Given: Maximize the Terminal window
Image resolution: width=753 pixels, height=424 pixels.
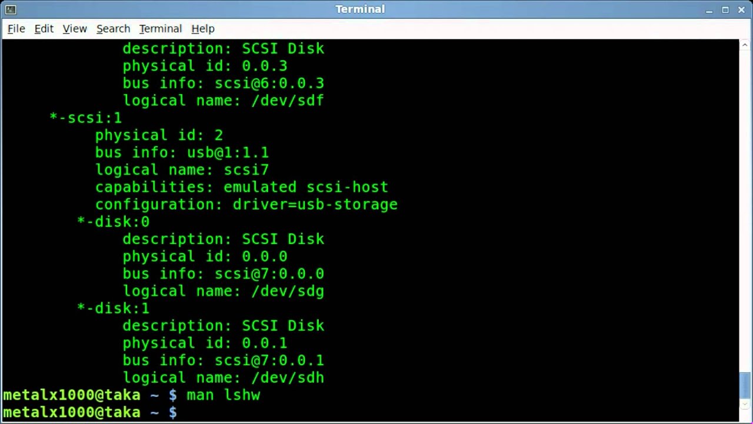Looking at the screenshot, I should click(725, 9).
